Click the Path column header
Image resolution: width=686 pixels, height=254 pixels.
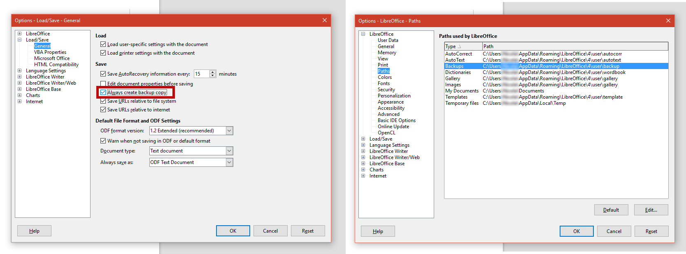point(575,46)
